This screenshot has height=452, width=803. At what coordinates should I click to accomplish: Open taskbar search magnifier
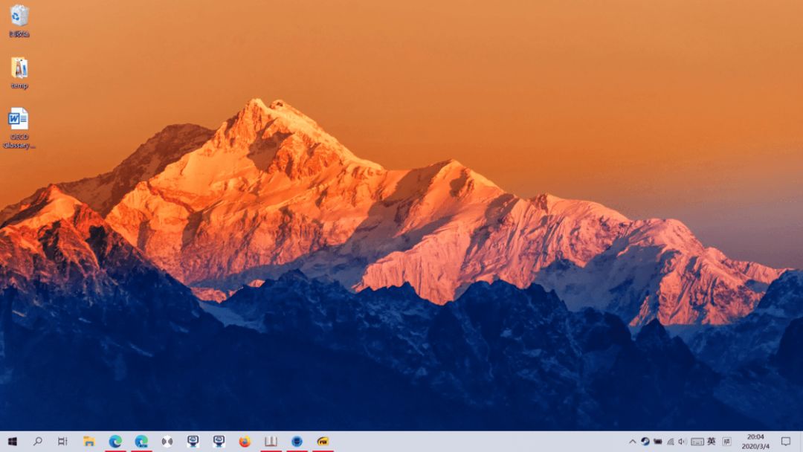pos(37,442)
